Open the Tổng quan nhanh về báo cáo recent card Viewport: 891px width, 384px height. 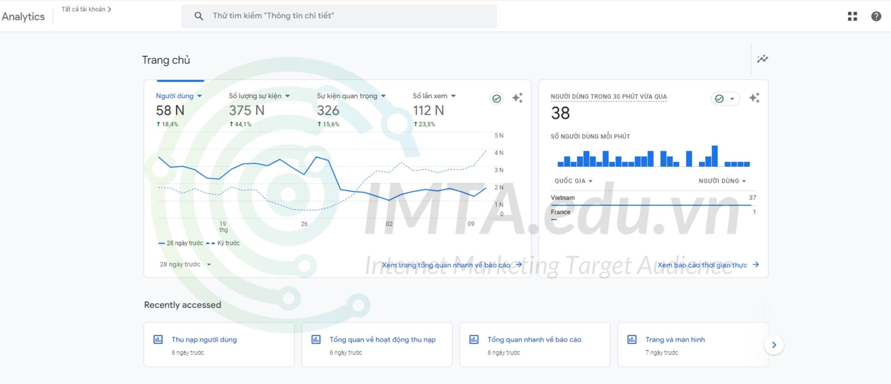click(x=535, y=345)
